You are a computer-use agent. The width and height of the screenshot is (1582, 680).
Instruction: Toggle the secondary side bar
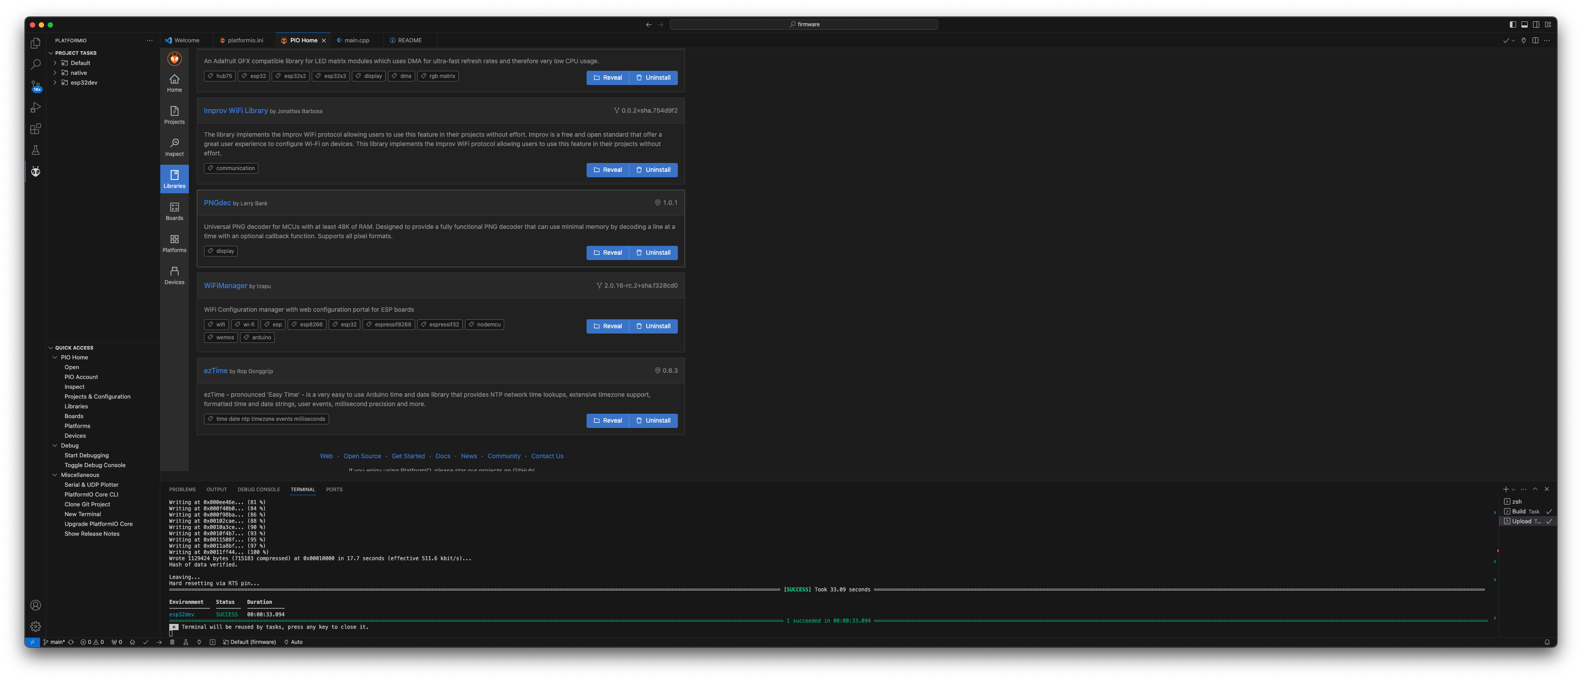click(x=1536, y=24)
